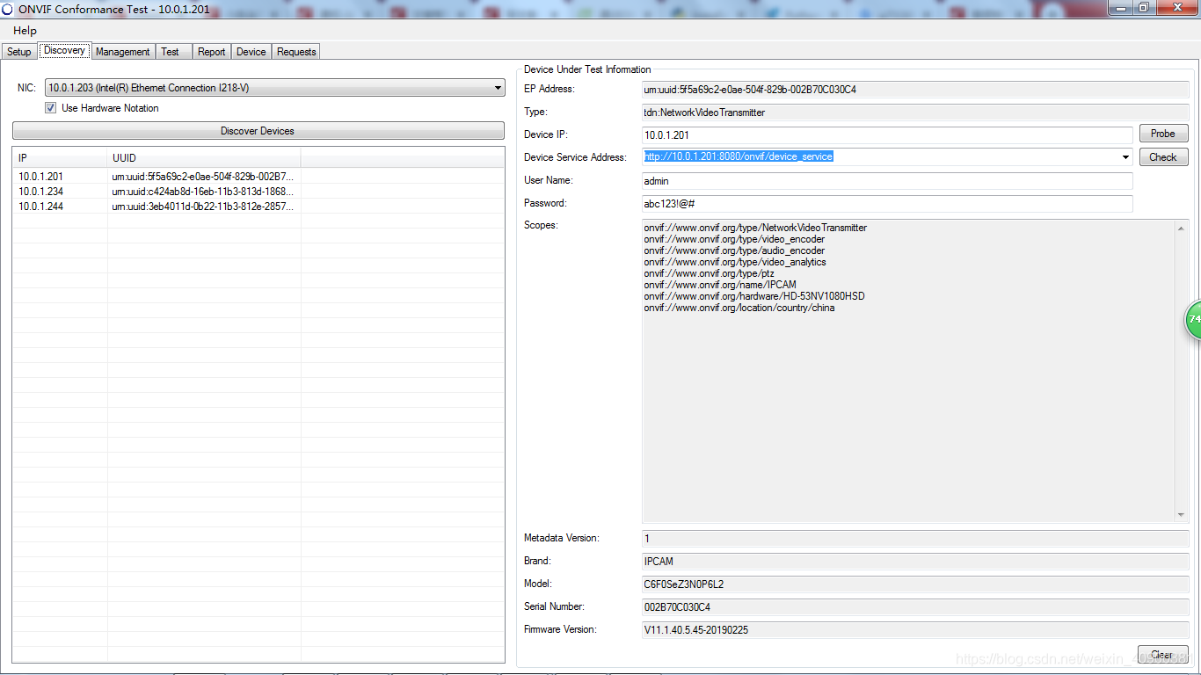Click the User Name input field

pyautogui.click(x=887, y=180)
